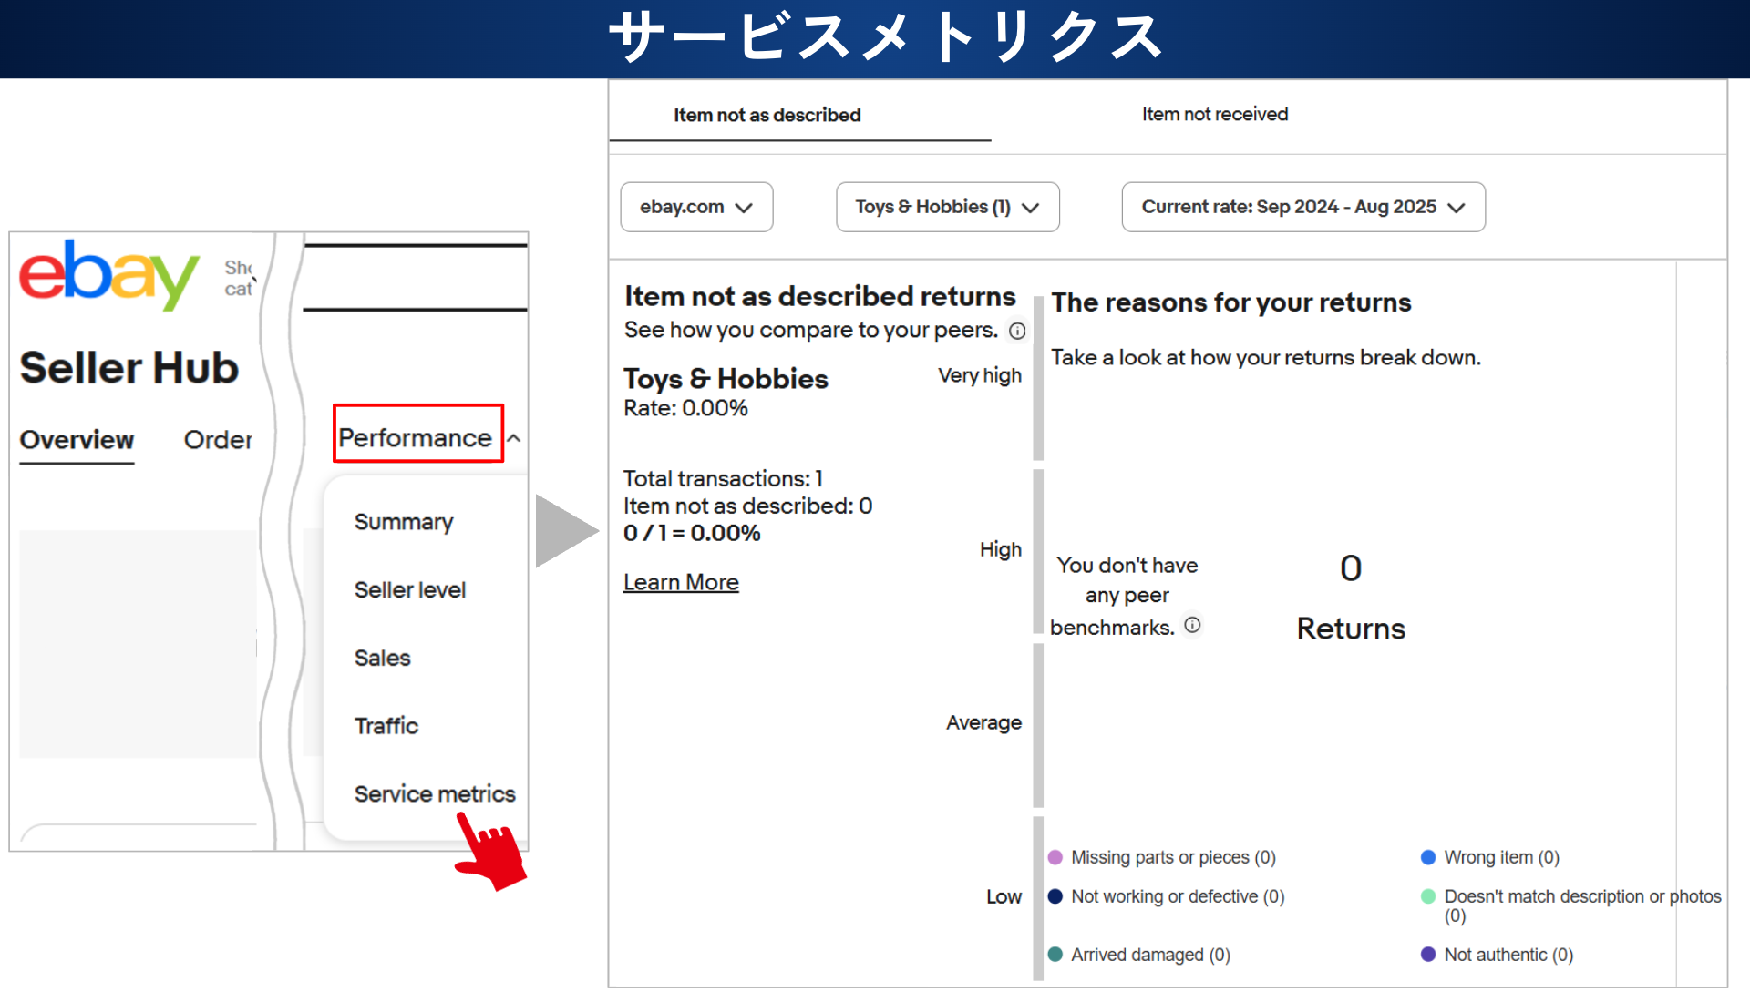Click Not authentic purple legend dot
The width and height of the screenshot is (1750, 1002).
pyautogui.click(x=1428, y=955)
